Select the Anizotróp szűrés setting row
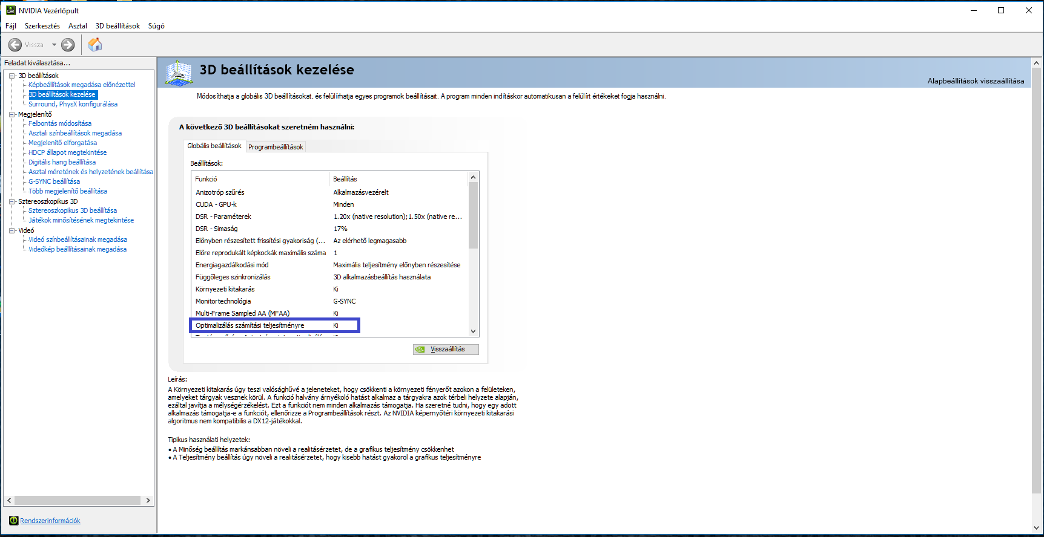The height and width of the screenshot is (537, 1044). coord(330,192)
